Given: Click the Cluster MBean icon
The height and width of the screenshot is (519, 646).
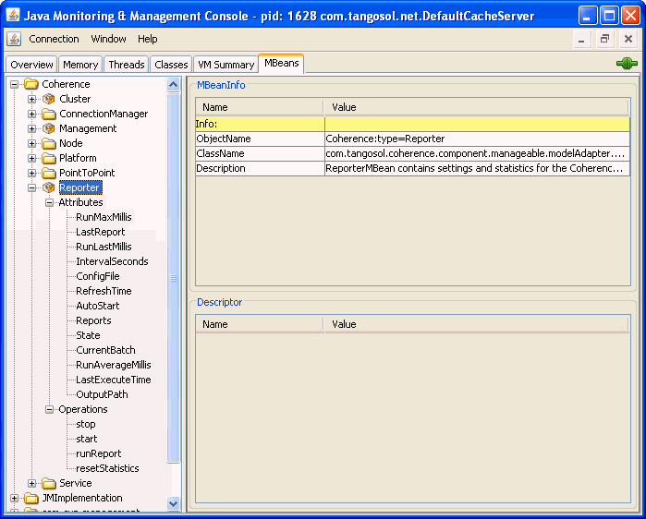Looking at the screenshot, I should pyautogui.click(x=49, y=99).
